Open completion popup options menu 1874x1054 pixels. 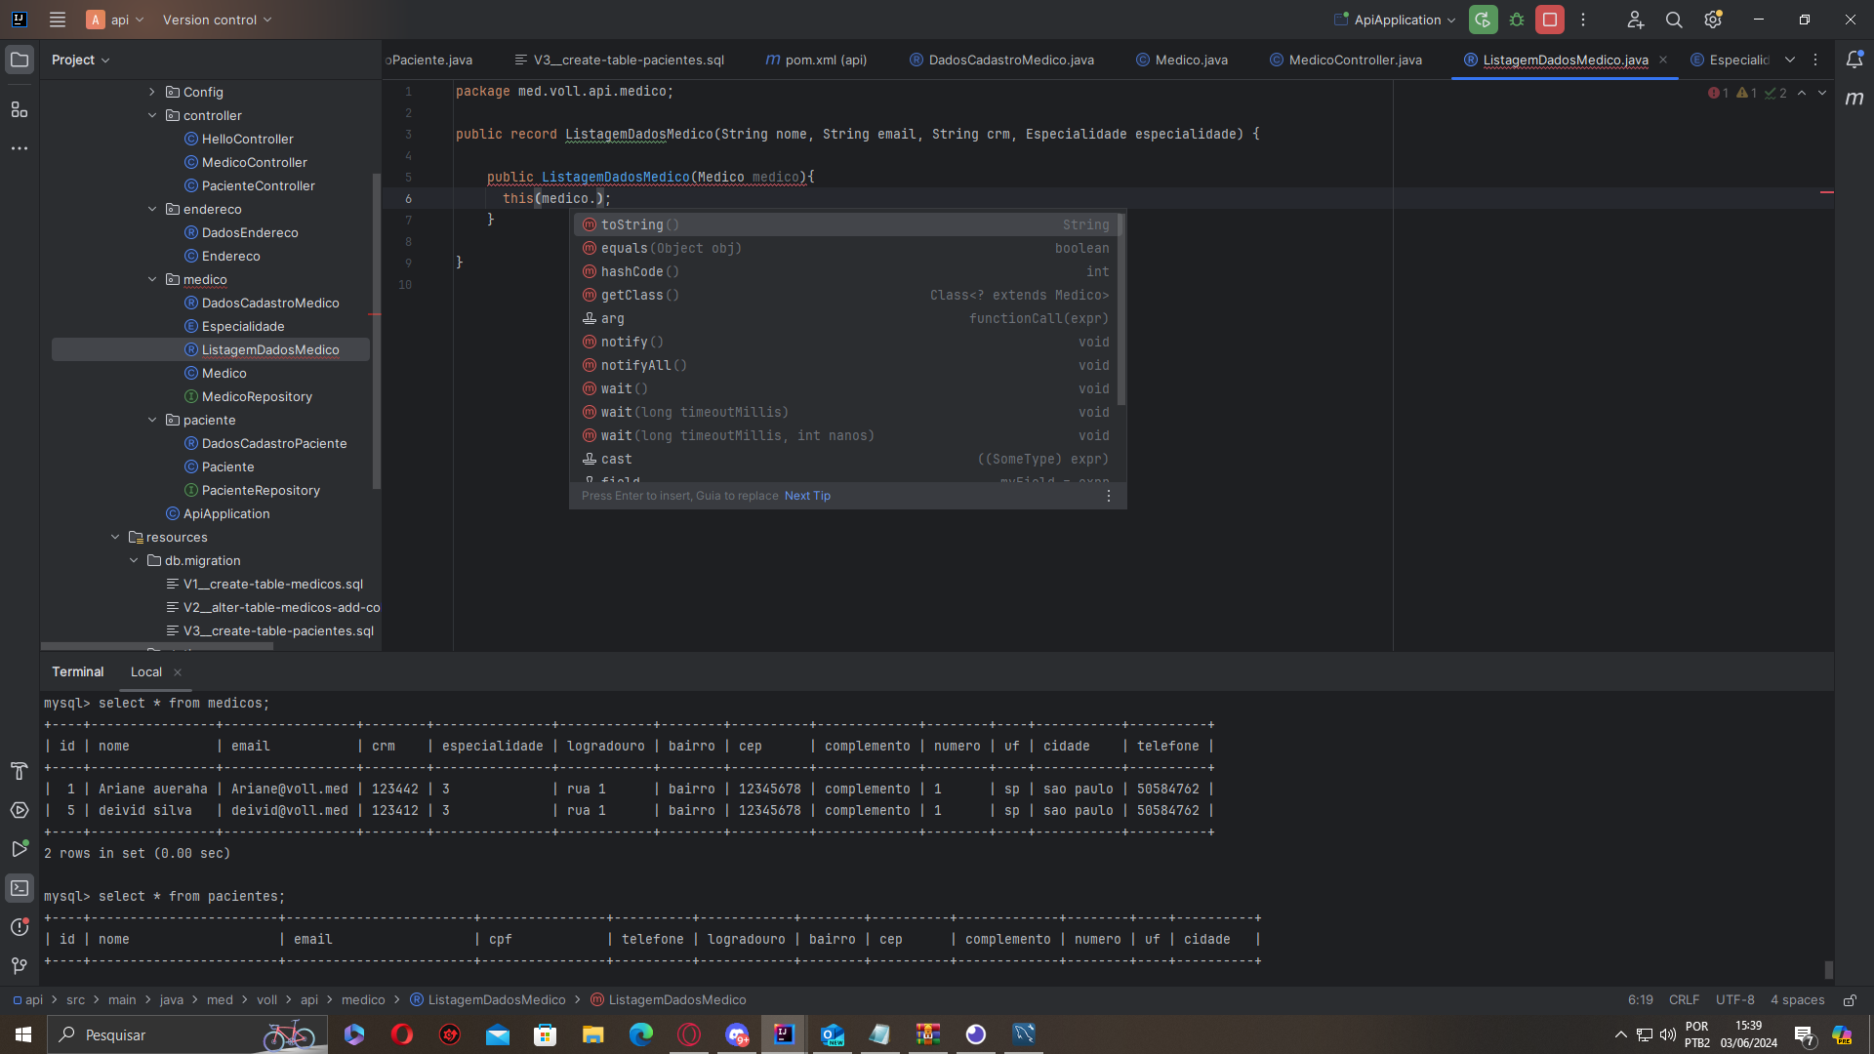click(1108, 496)
